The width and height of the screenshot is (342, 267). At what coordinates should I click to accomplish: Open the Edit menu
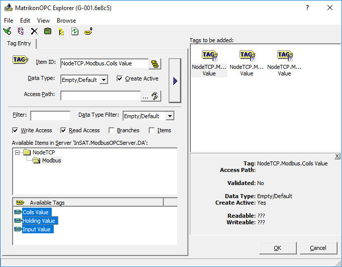pyautogui.click(x=25, y=21)
